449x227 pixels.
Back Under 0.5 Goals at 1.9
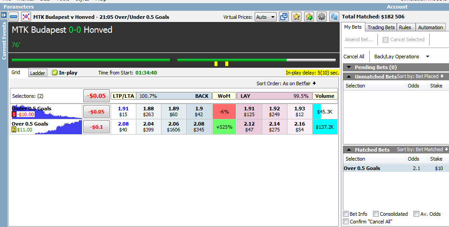pos(199,111)
